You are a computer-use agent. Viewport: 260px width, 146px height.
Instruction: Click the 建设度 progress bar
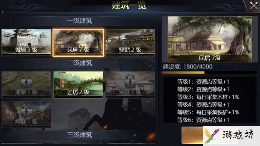tap(209, 72)
